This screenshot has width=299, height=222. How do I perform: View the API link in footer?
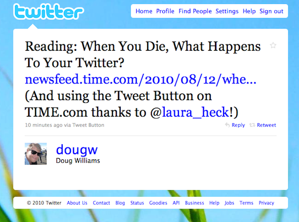[176, 203]
